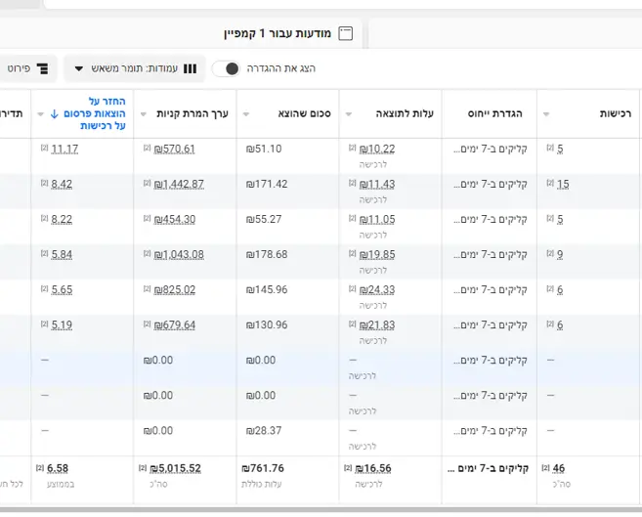Viewport: 642px width, 517px height.
Task: Click cost per result ₪10.22
Action: click(377, 149)
